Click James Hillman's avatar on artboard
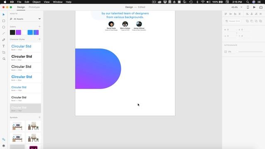 [x=139, y=24]
